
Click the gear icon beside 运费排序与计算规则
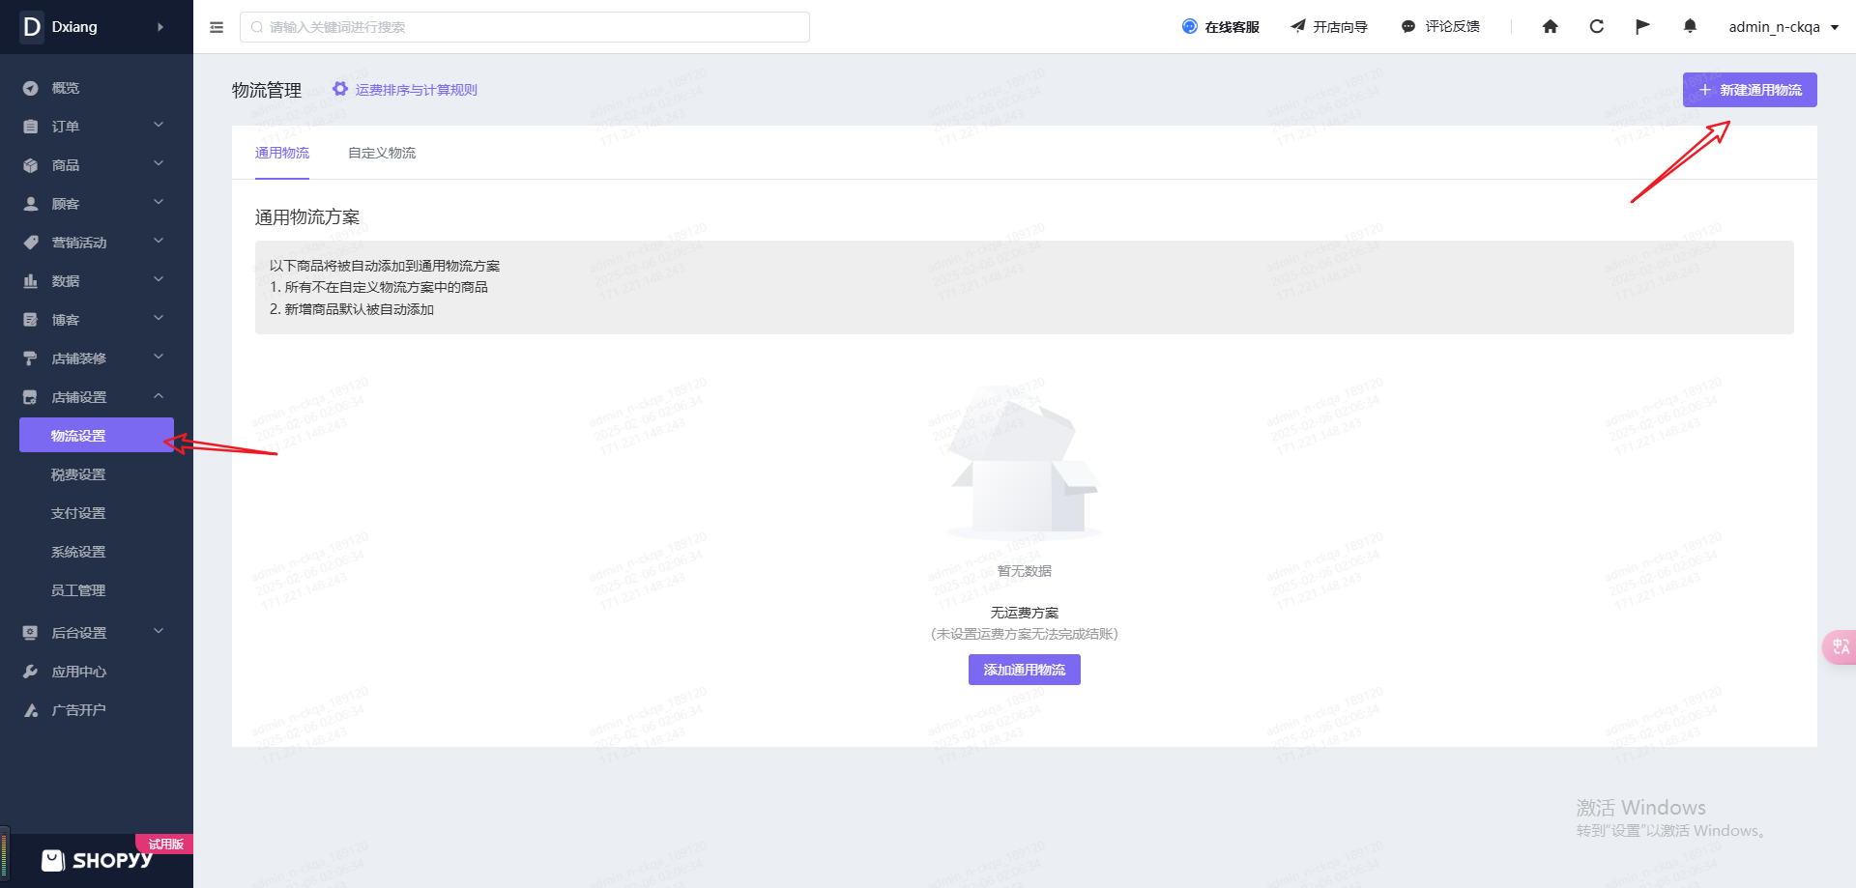pyautogui.click(x=340, y=89)
